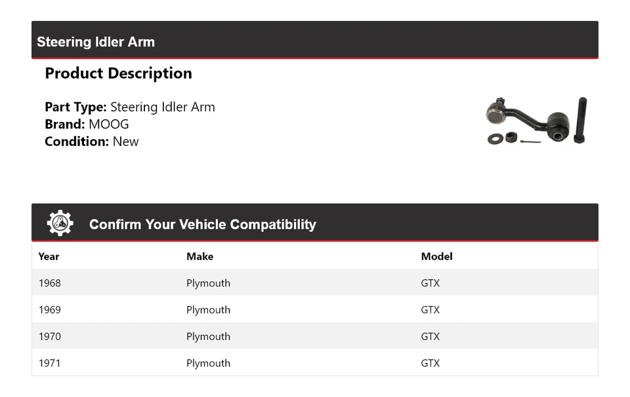Click GTX in the 1969 row

coord(430,310)
